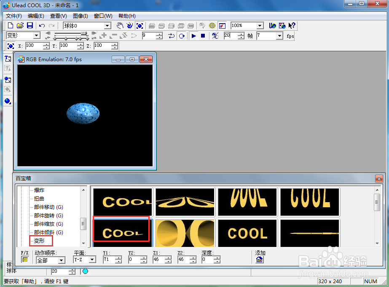Choose the plain COOL thumbnail in second row
The height and width of the screenshot is (287, 389).
point(247,233)
